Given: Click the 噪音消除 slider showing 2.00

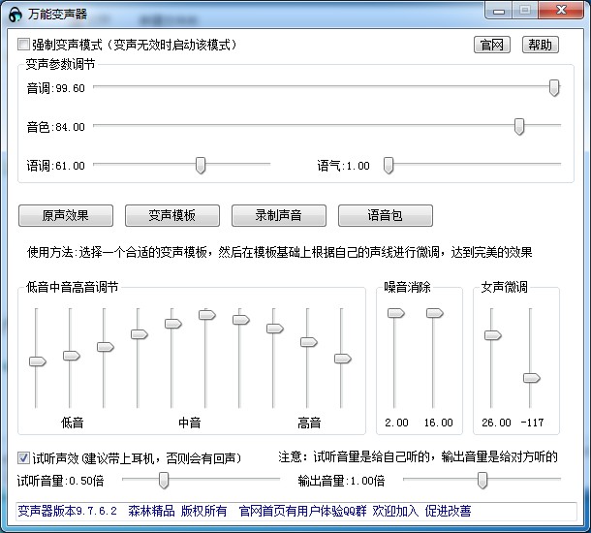Looking at the screenshot, I should 395,313.
